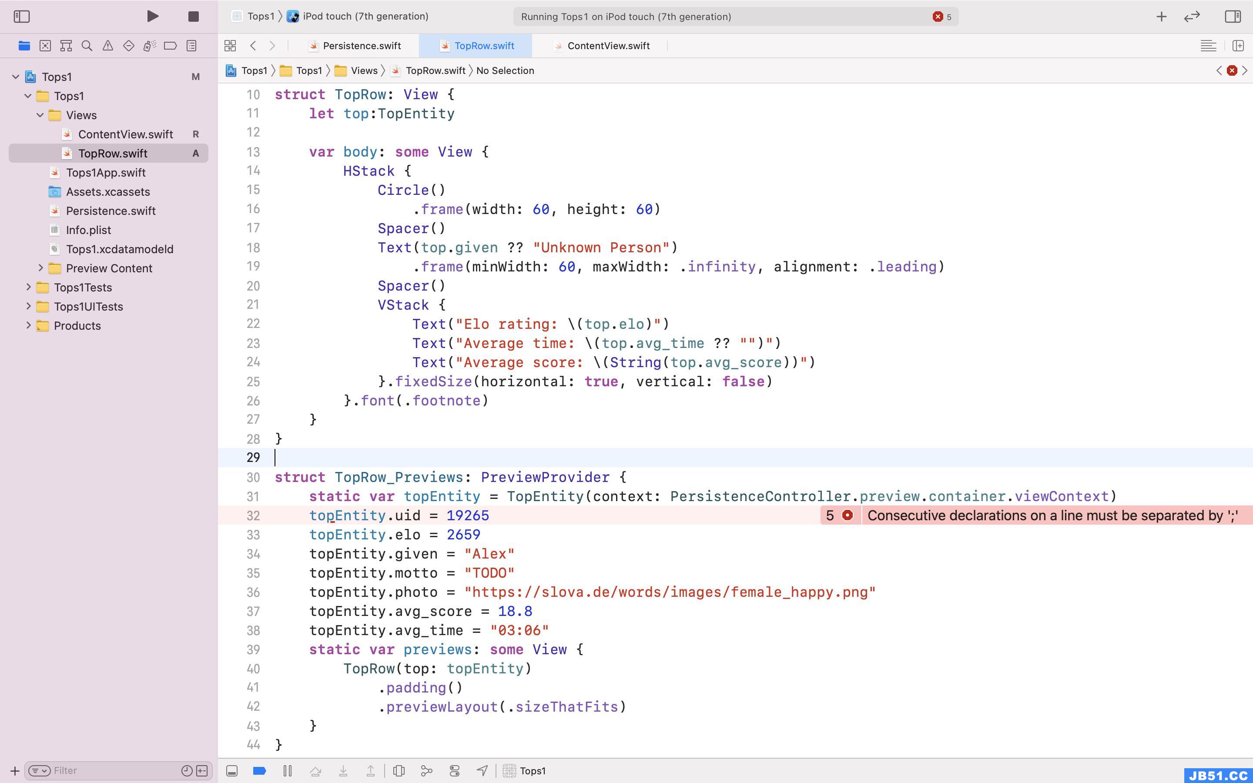This screenshot has height=783, width=1253.
Task: Switch to ContentView.swift tab
Action: [x=602, y=46]
